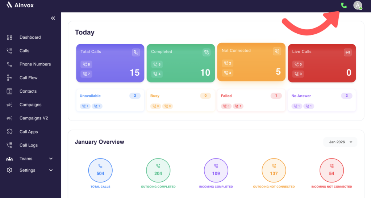
Task: Click the Ainvox logo
Action: [20, 5]
